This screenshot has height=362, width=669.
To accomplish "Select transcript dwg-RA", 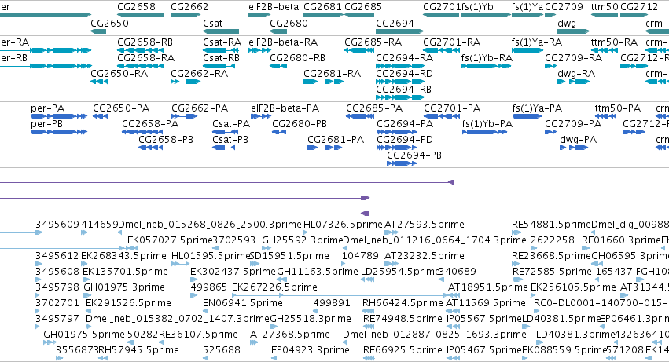I will (573, 82).
